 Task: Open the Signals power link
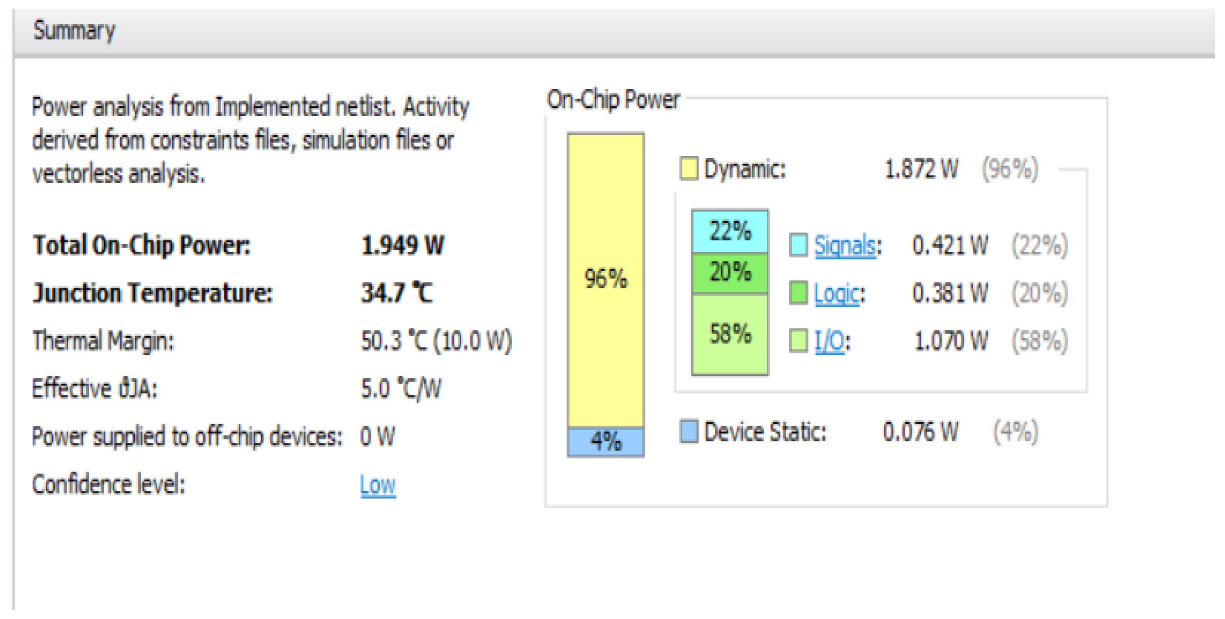tap(845, 246)
